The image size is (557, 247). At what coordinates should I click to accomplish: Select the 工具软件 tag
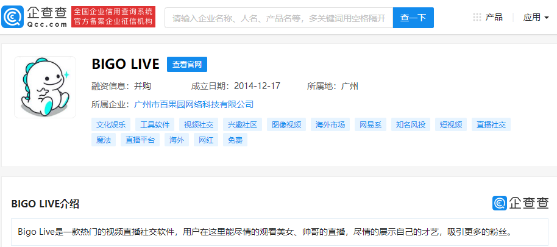pyautogui.click(x=155, y=125)
